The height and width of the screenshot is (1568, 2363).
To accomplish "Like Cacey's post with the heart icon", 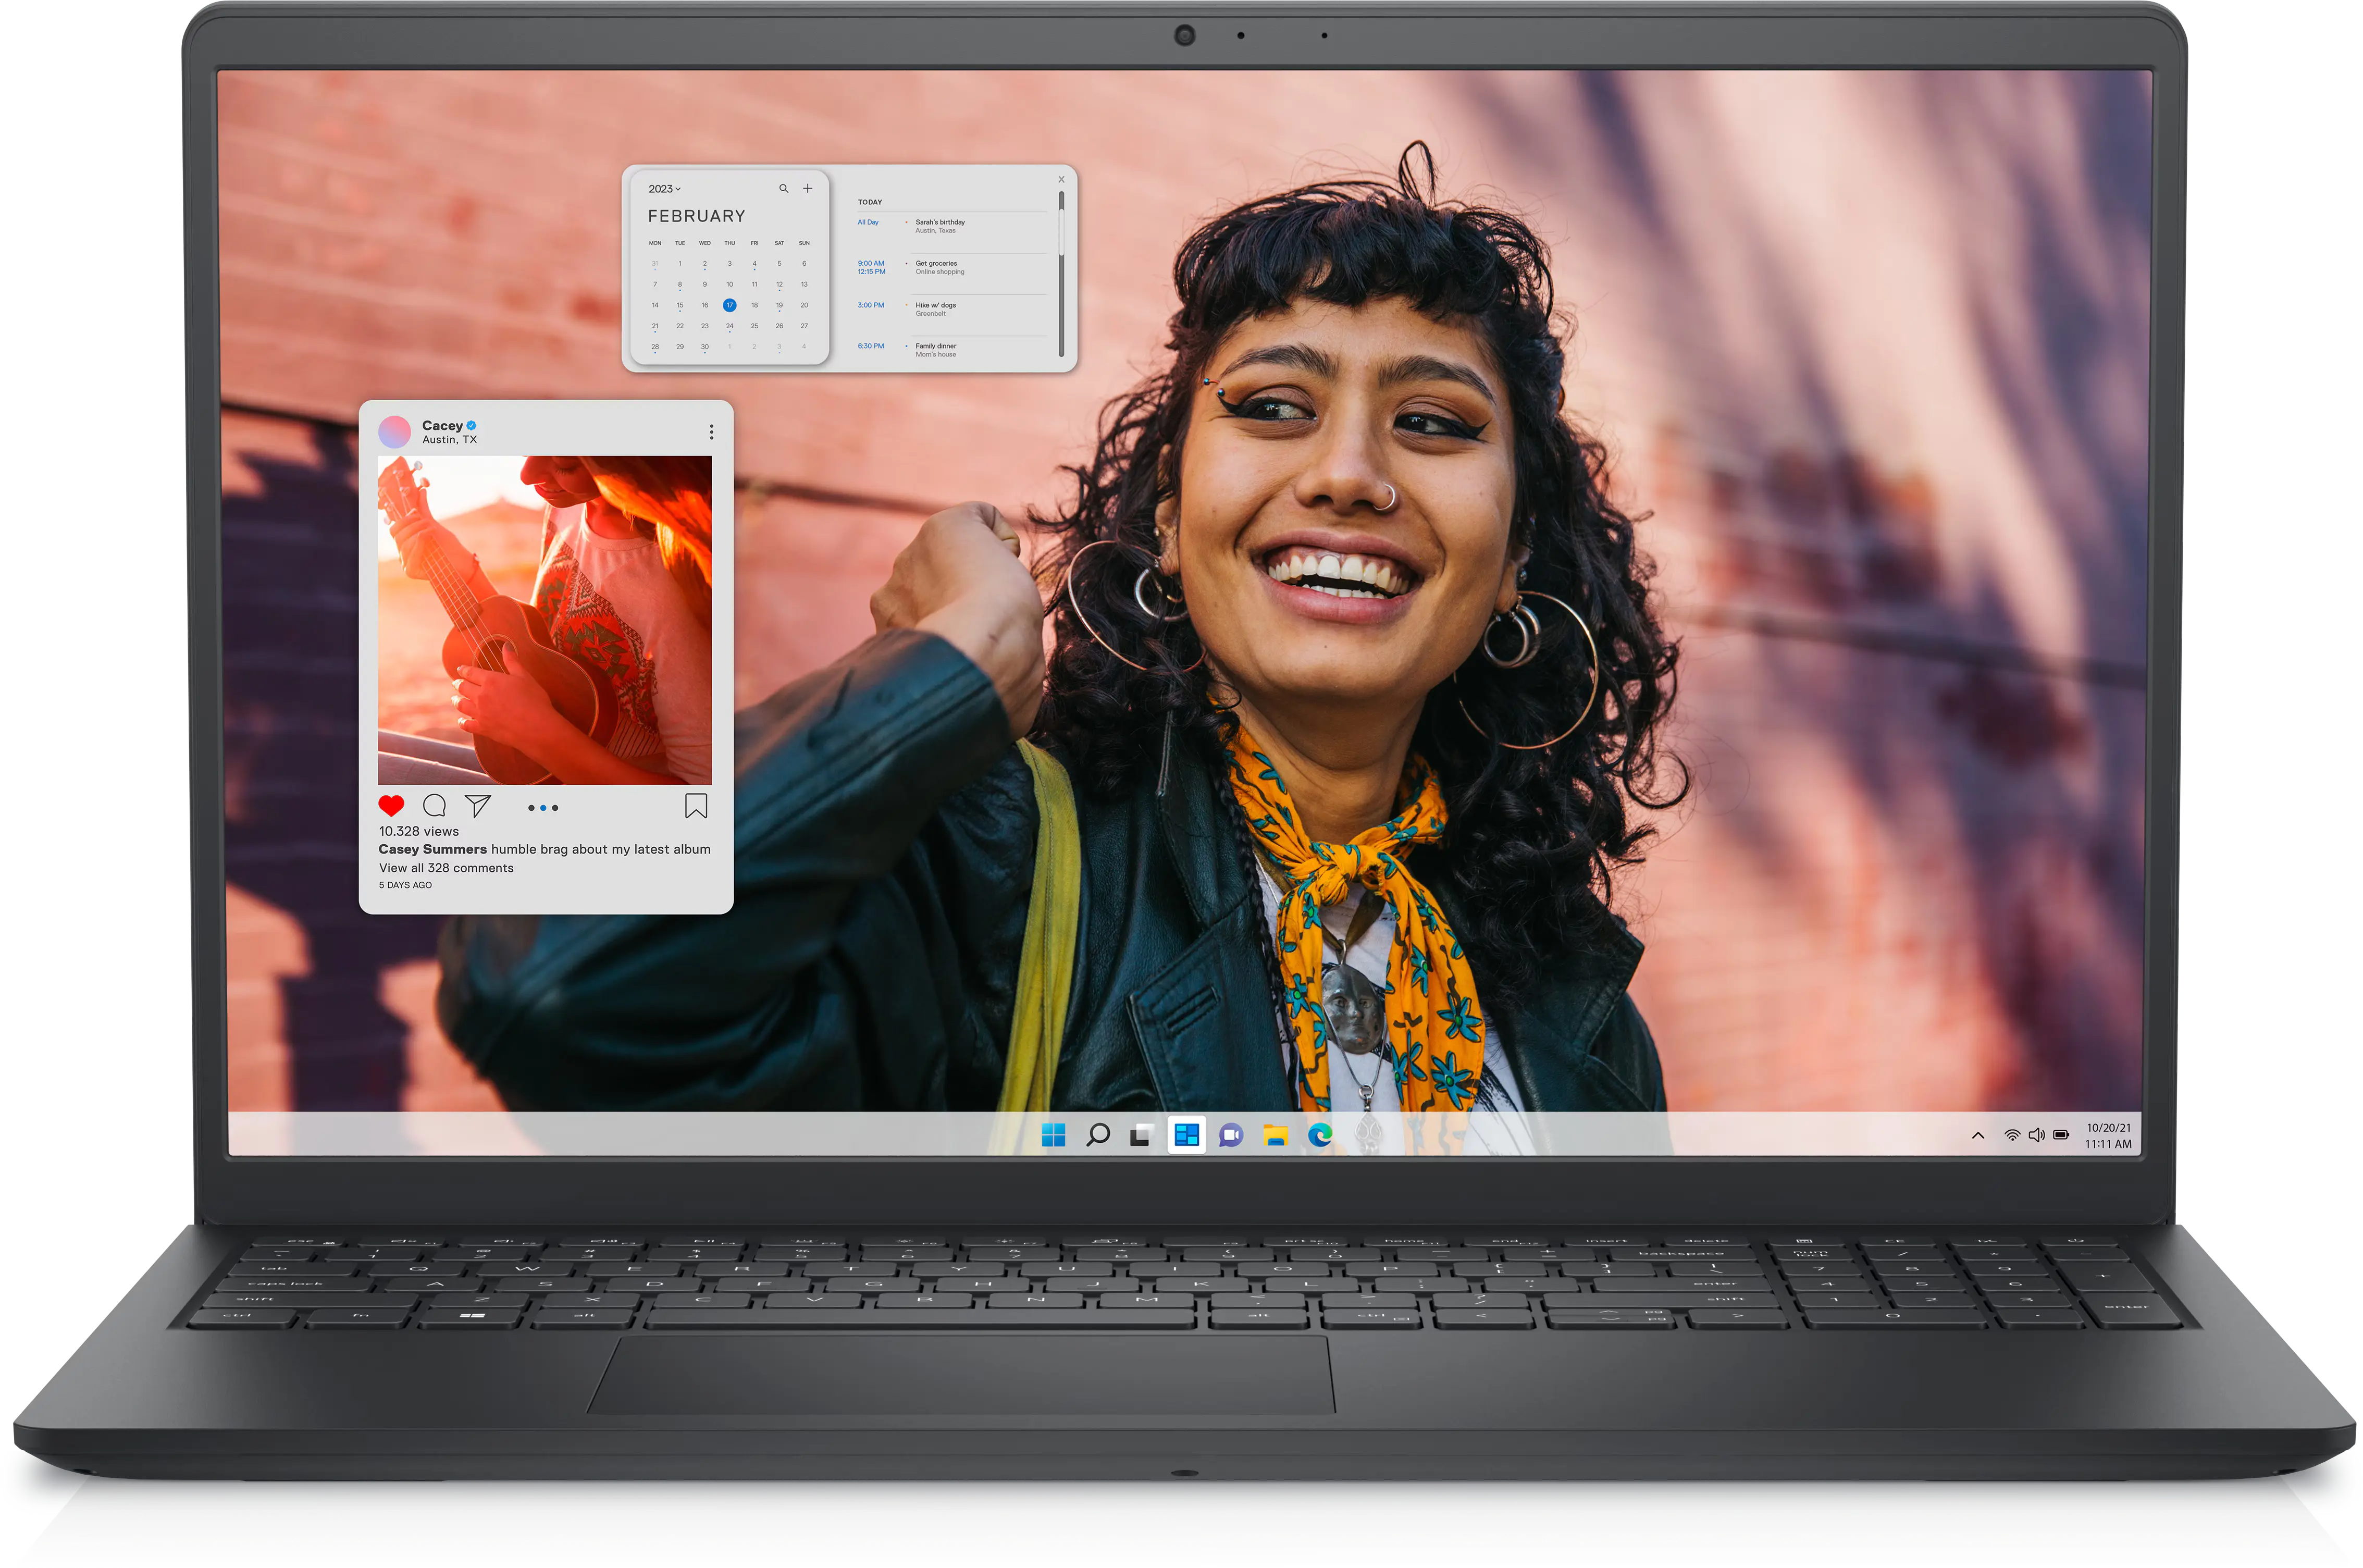I will [391, 805].
